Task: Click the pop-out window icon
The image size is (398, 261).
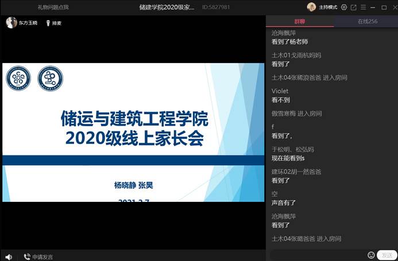Action: 354,7
